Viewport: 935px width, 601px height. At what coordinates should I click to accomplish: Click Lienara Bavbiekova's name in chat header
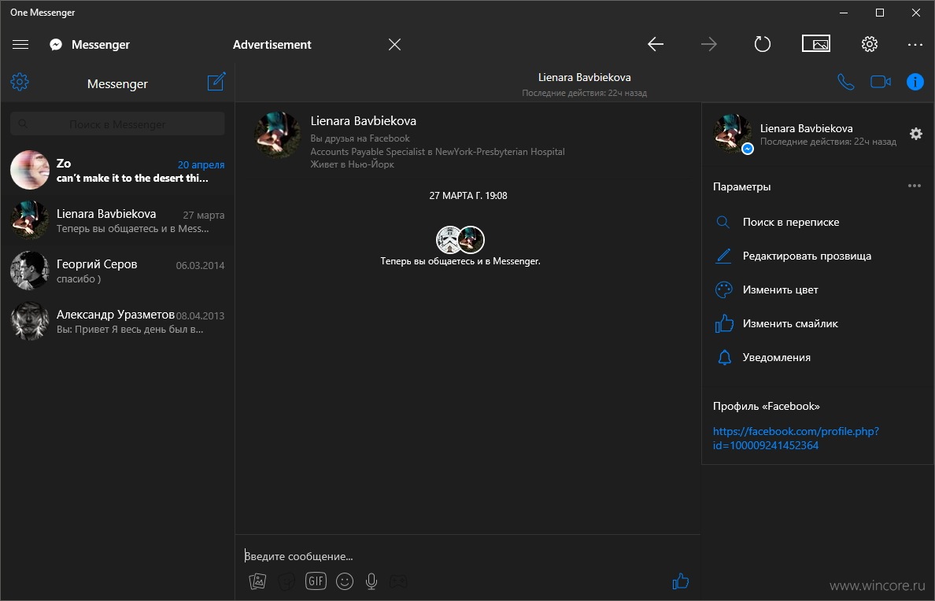[584, 78]
